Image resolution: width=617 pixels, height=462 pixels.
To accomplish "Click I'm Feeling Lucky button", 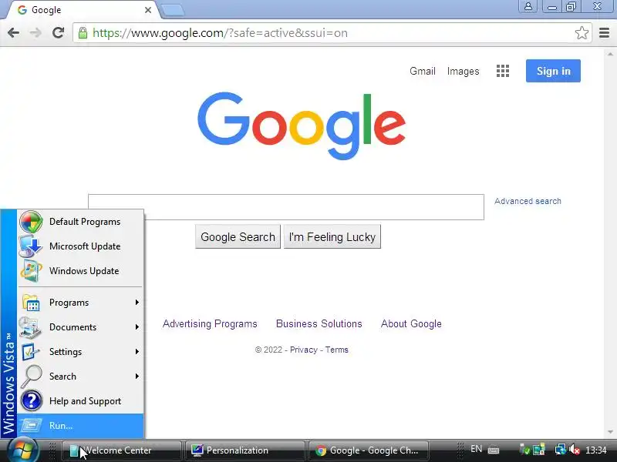I will click(332, 237).
